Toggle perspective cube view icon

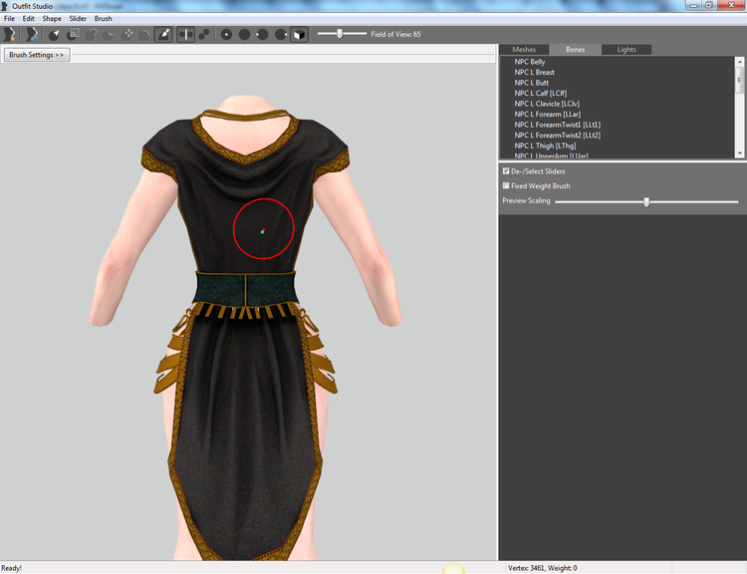tap(299, 34)
